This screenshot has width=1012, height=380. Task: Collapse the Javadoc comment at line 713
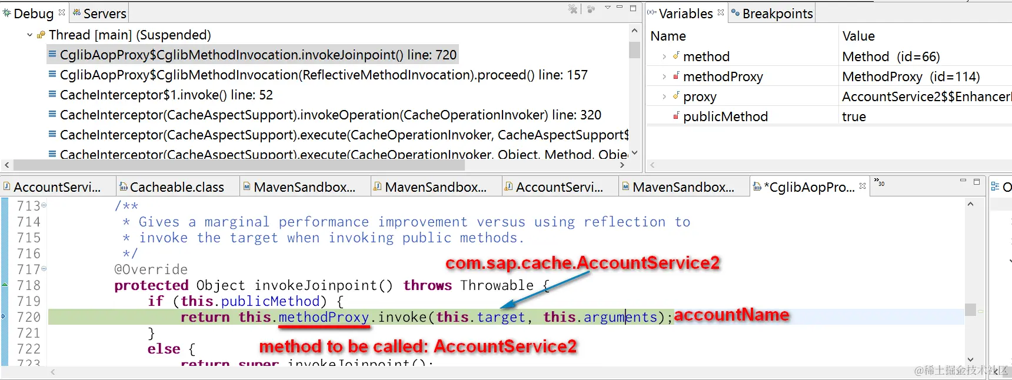click(x=44, y=205)
